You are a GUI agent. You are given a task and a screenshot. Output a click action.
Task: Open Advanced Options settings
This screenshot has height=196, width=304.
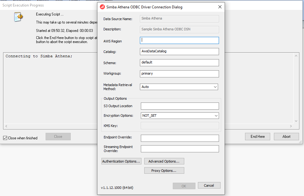coord(164,161)
